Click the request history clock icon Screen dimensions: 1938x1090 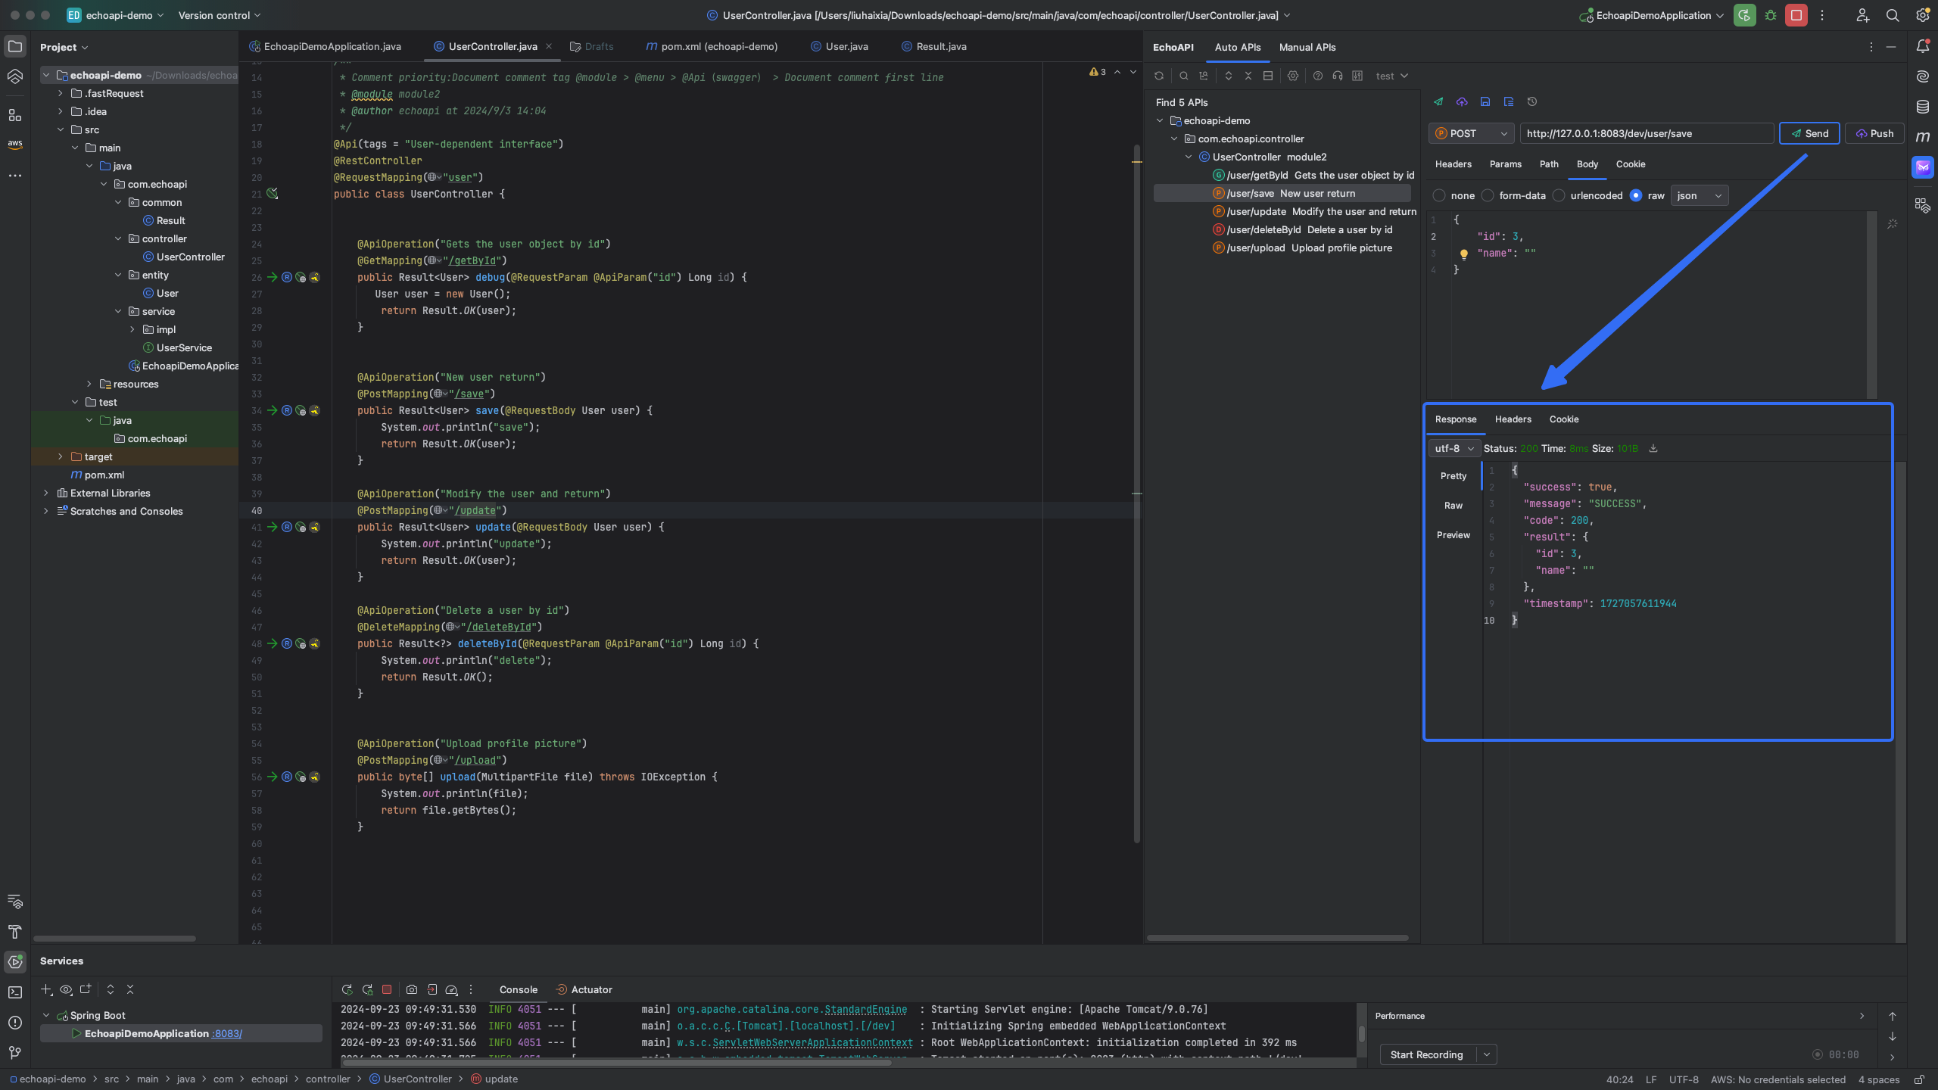coord(1531,101)
